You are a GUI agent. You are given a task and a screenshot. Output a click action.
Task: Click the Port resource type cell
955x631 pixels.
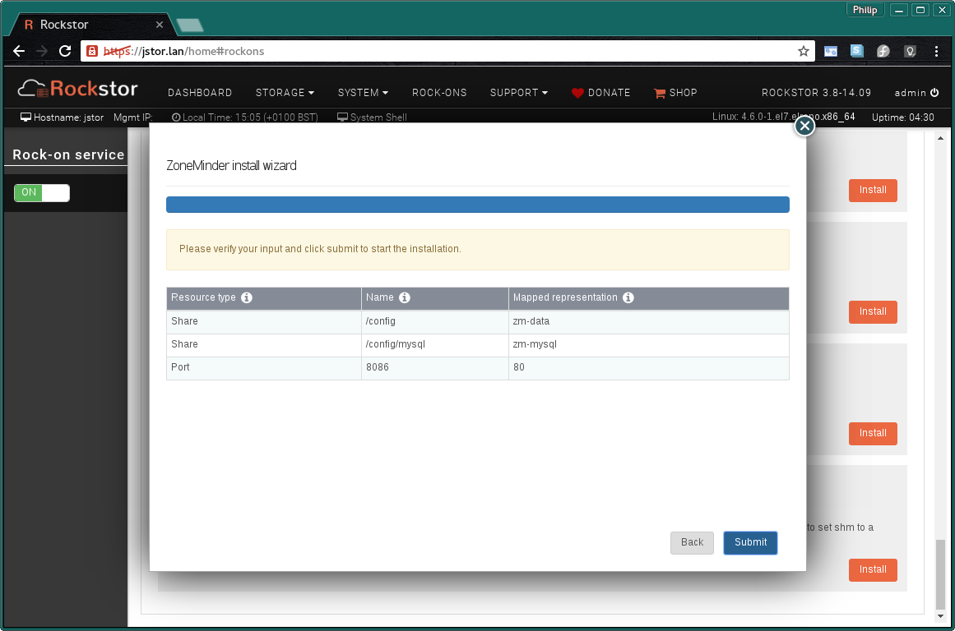click(264, 368)
